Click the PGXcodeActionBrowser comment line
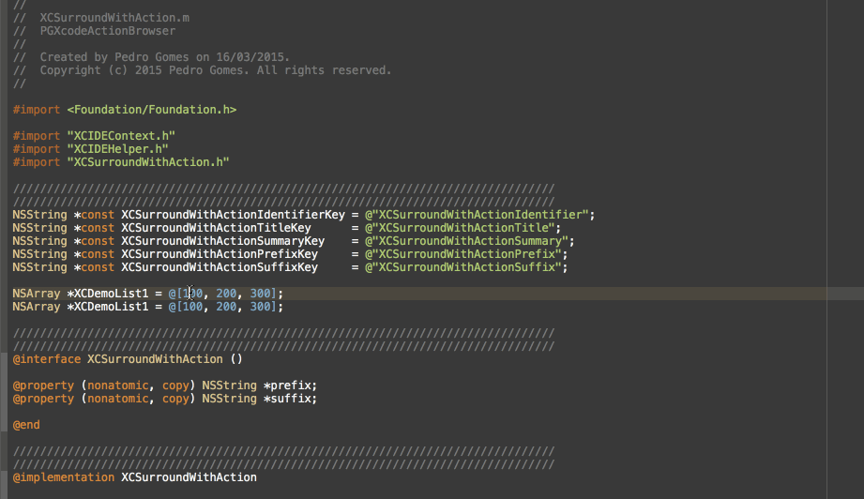 coord(108,31)
